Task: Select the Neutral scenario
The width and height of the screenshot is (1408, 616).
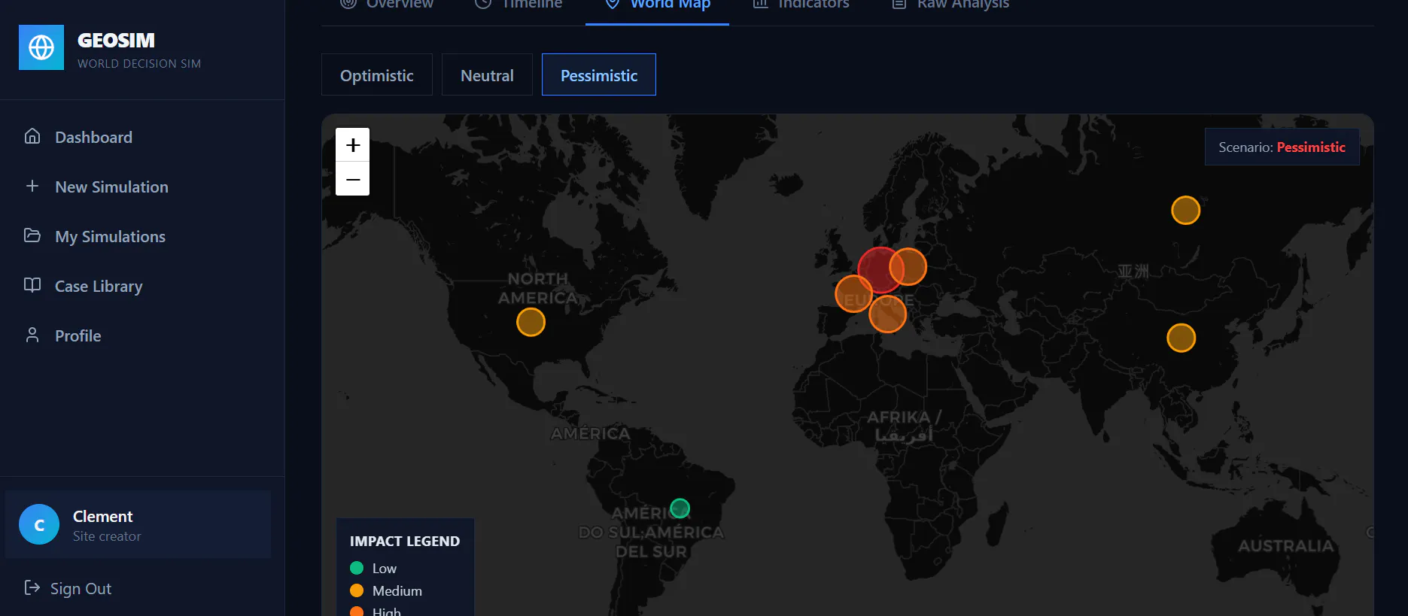Action: click(x=487, y=74)
